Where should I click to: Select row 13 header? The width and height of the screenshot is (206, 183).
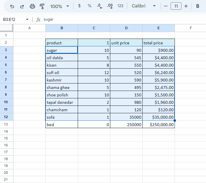click(x=7, y=124)
